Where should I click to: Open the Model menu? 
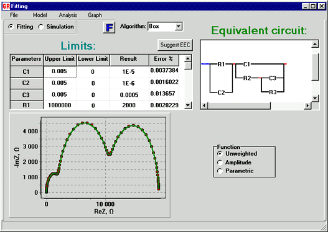click(x=40, y=15)
